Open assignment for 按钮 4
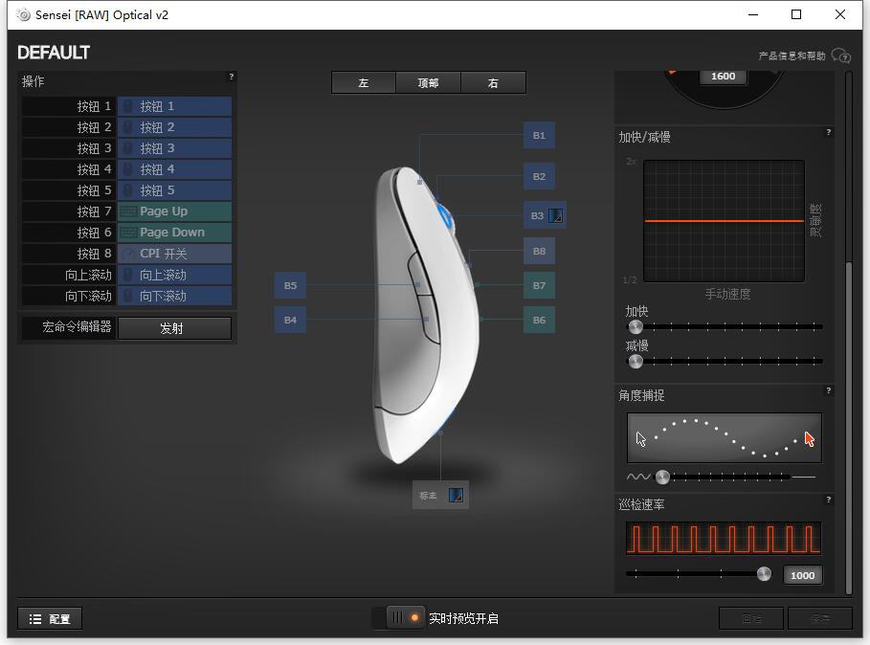The height and width of the screenshot is (645, 870). click(x=175, y=169)
